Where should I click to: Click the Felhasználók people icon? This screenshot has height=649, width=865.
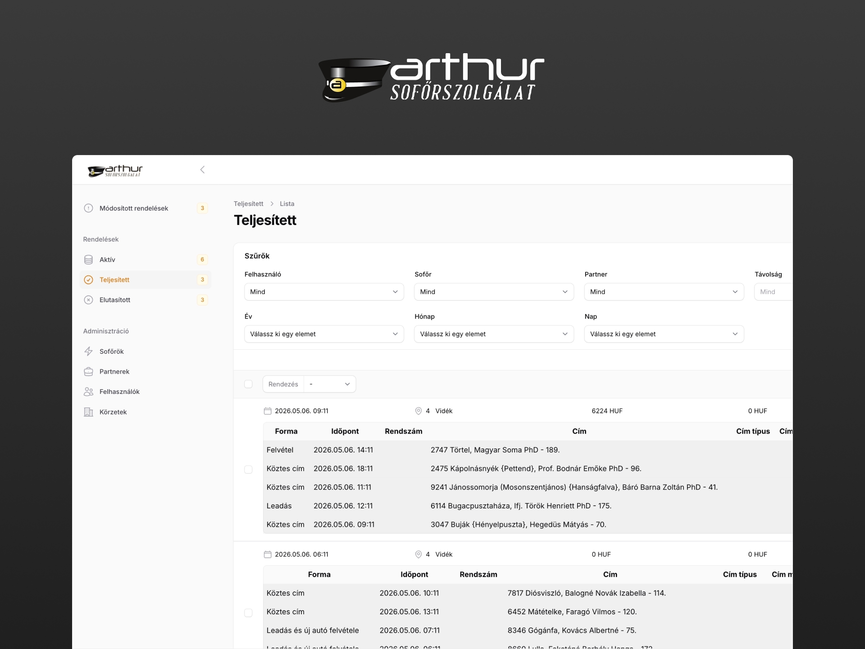pyautogui.click(x=88, y=392)
